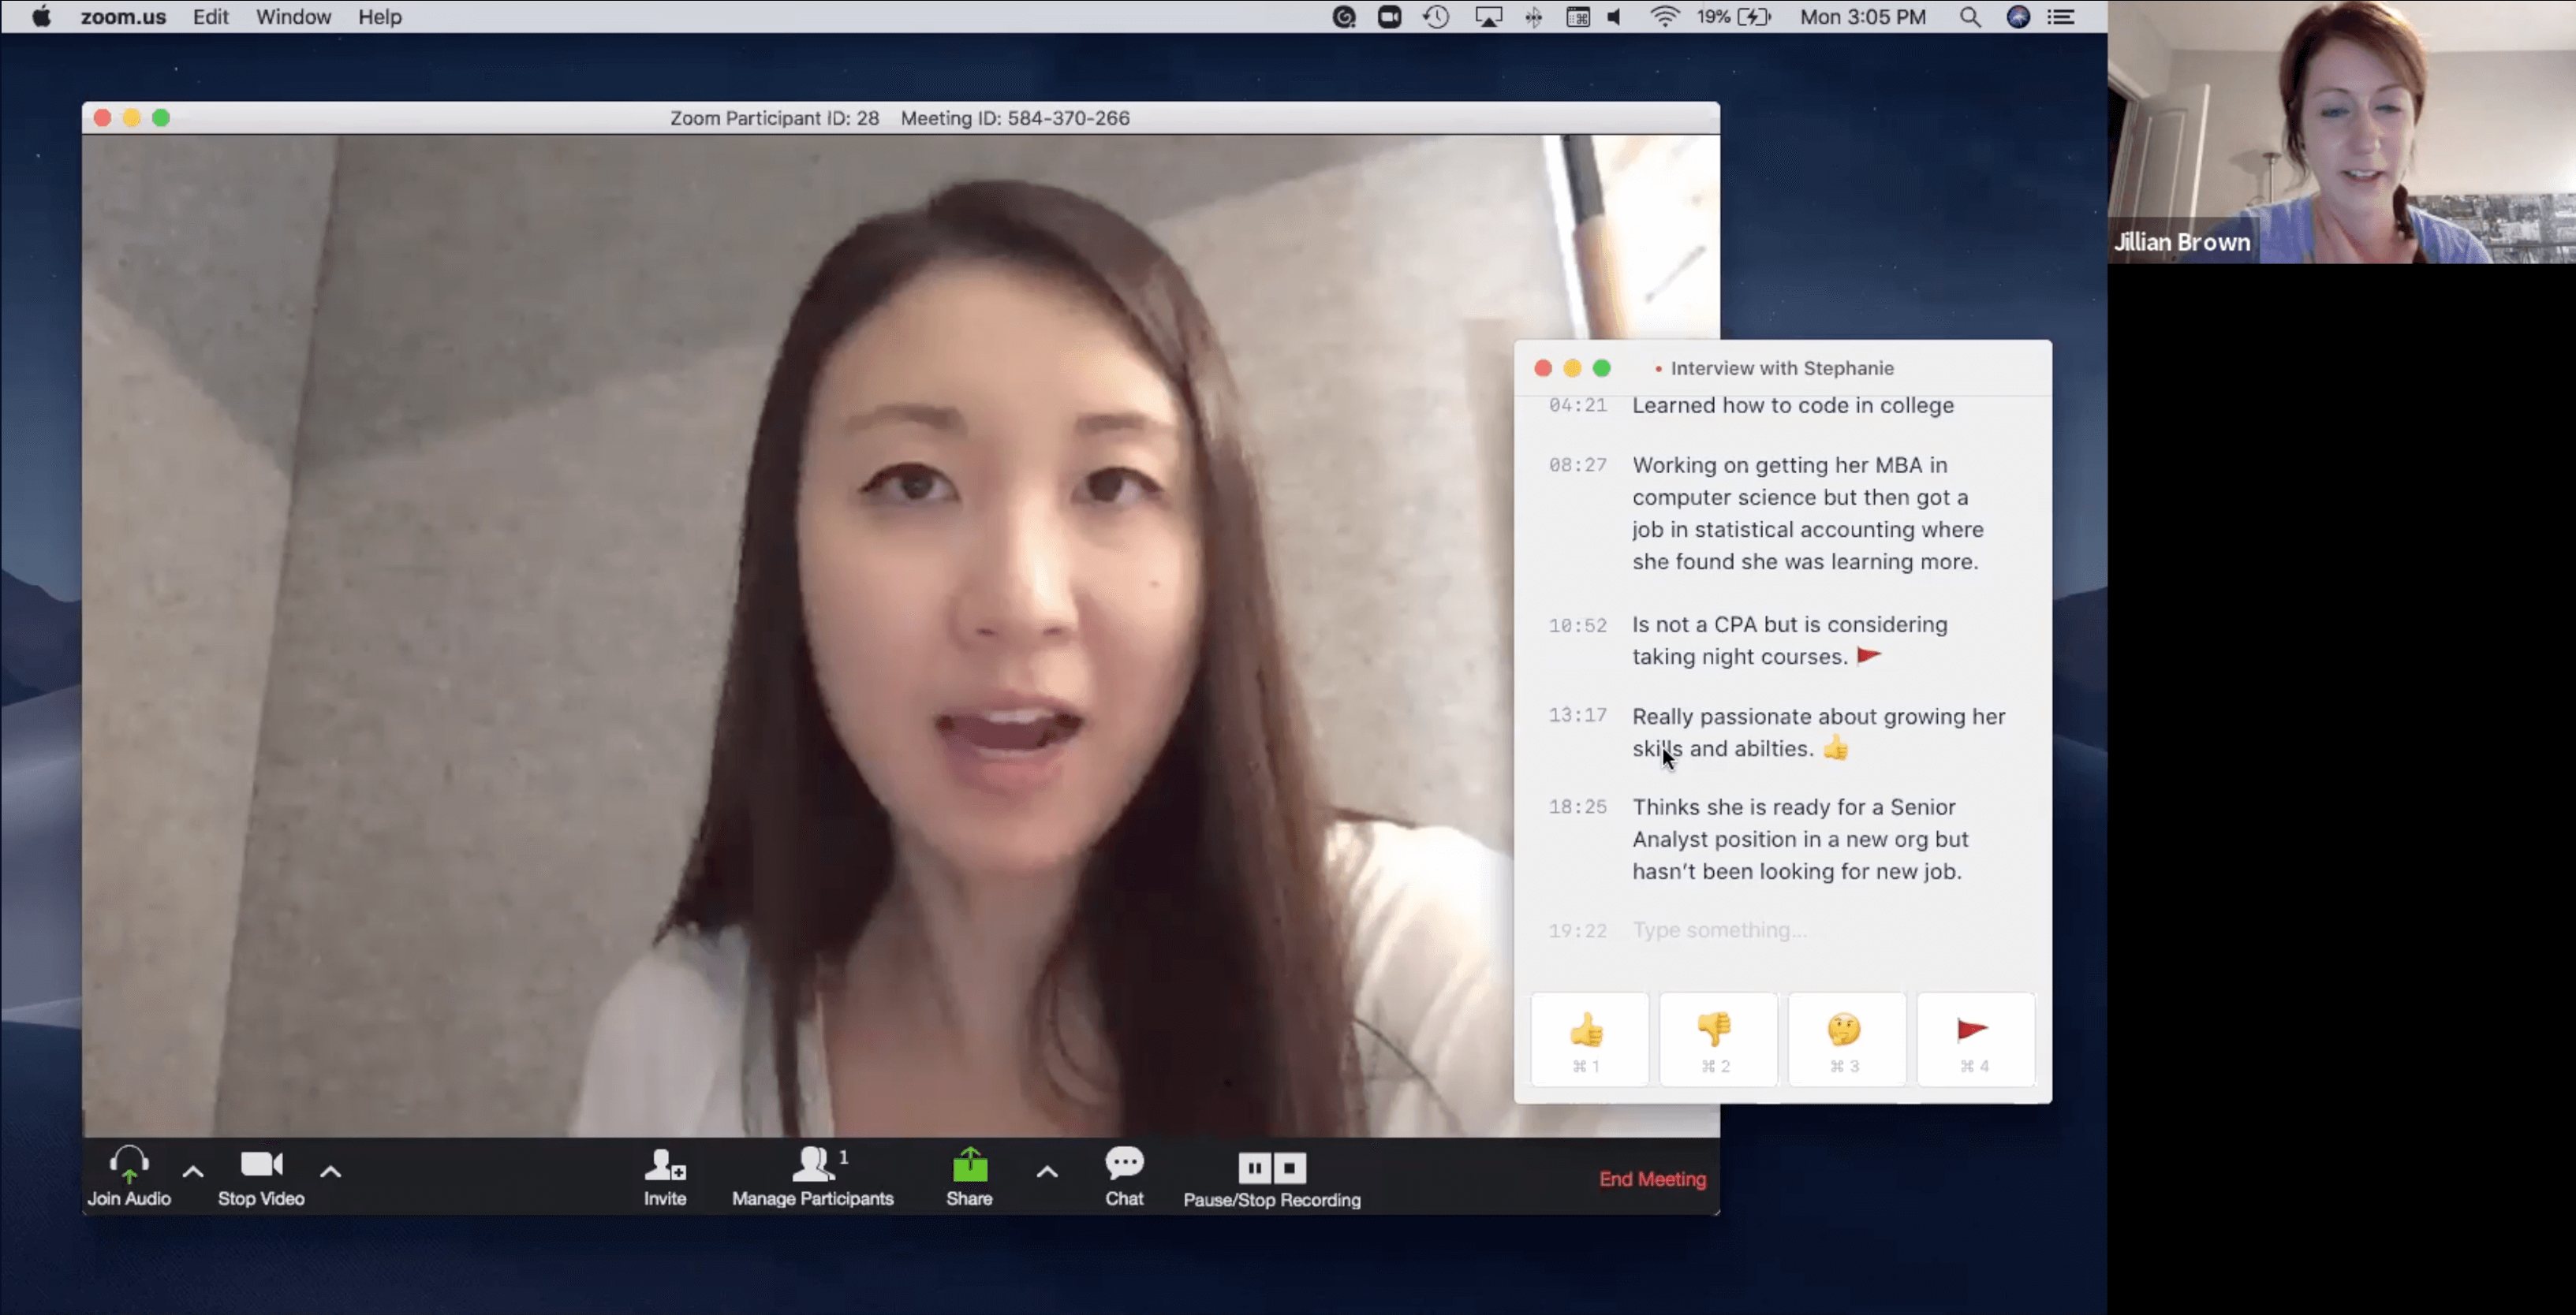Click the Invite participant icon
This screenshot has width=2576, height=1315.
[664, 1165]
